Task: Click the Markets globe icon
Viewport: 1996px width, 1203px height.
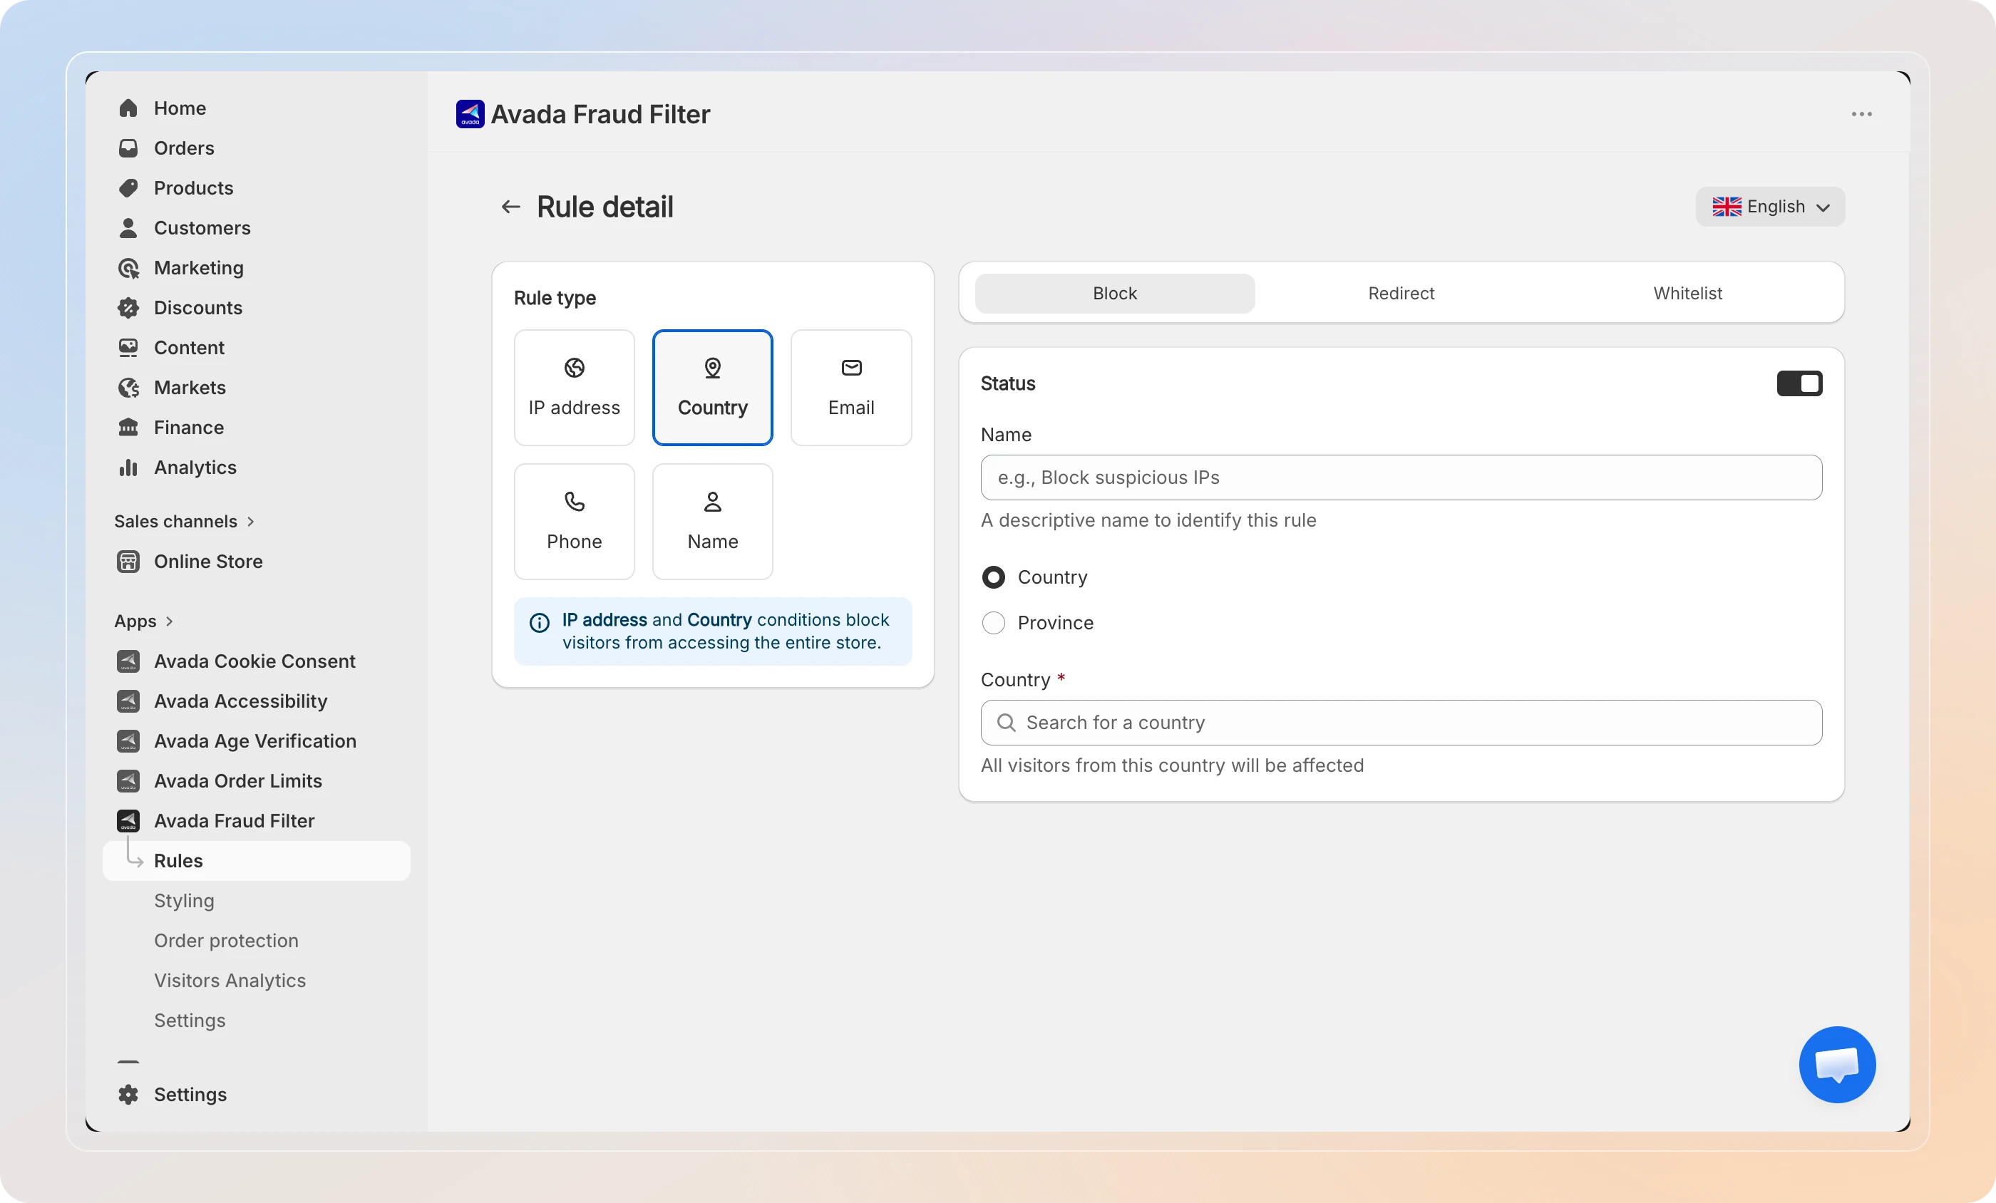Action: click(128, 388)
